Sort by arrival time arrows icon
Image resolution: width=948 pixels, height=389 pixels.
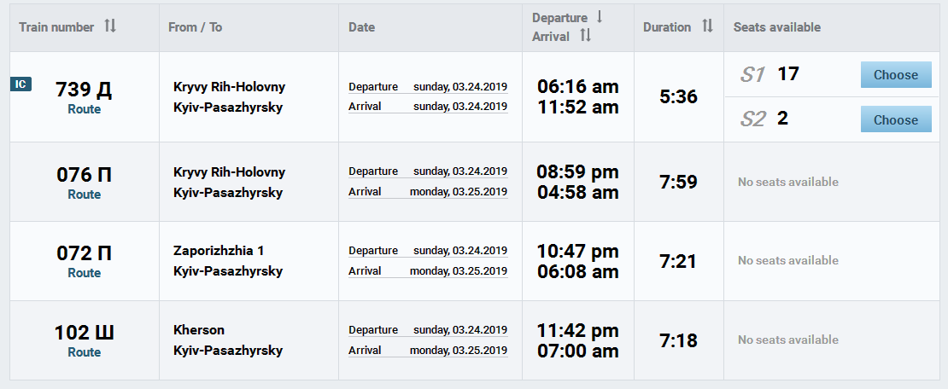click(x=585, y=36)
